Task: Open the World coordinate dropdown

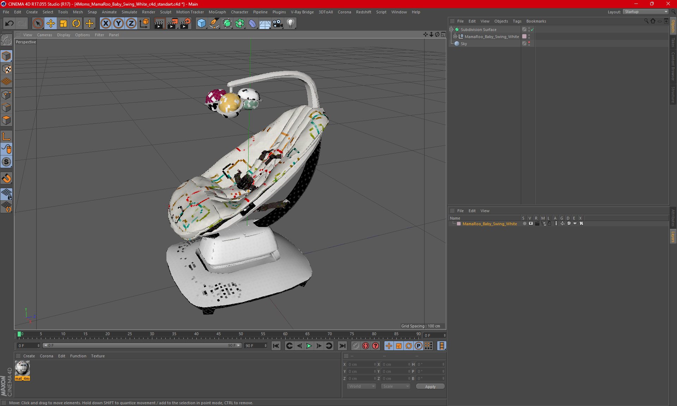Action: 361,386
